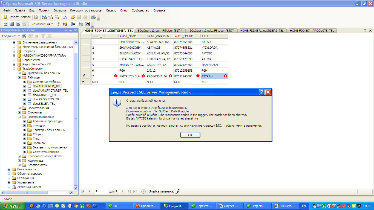
Task: Toggle the criteria grid pane icon
Action: [12, 24]
